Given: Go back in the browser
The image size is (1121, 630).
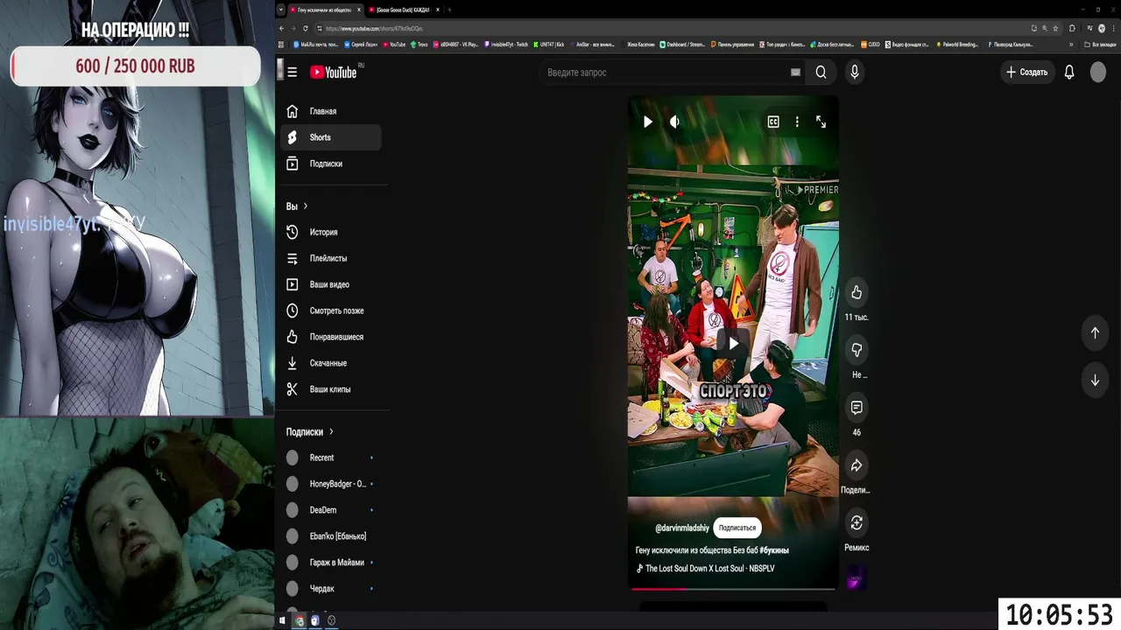Looking at the screenshot, I should [x=282, y=28].
